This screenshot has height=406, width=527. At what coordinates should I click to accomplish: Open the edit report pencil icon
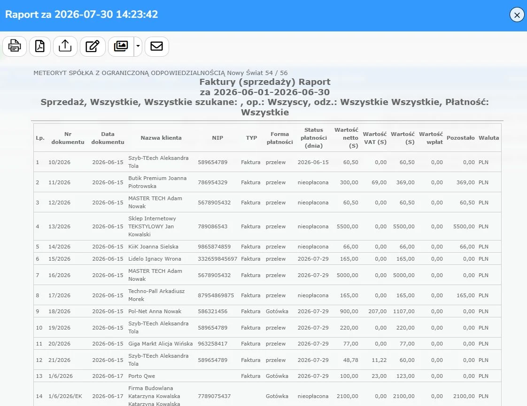[x=93, y=46]
